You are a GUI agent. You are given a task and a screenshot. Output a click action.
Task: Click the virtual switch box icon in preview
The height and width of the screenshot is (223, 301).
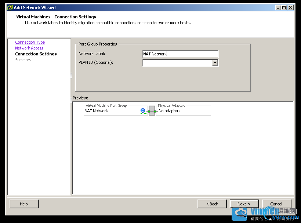click(x=152, y=111)
